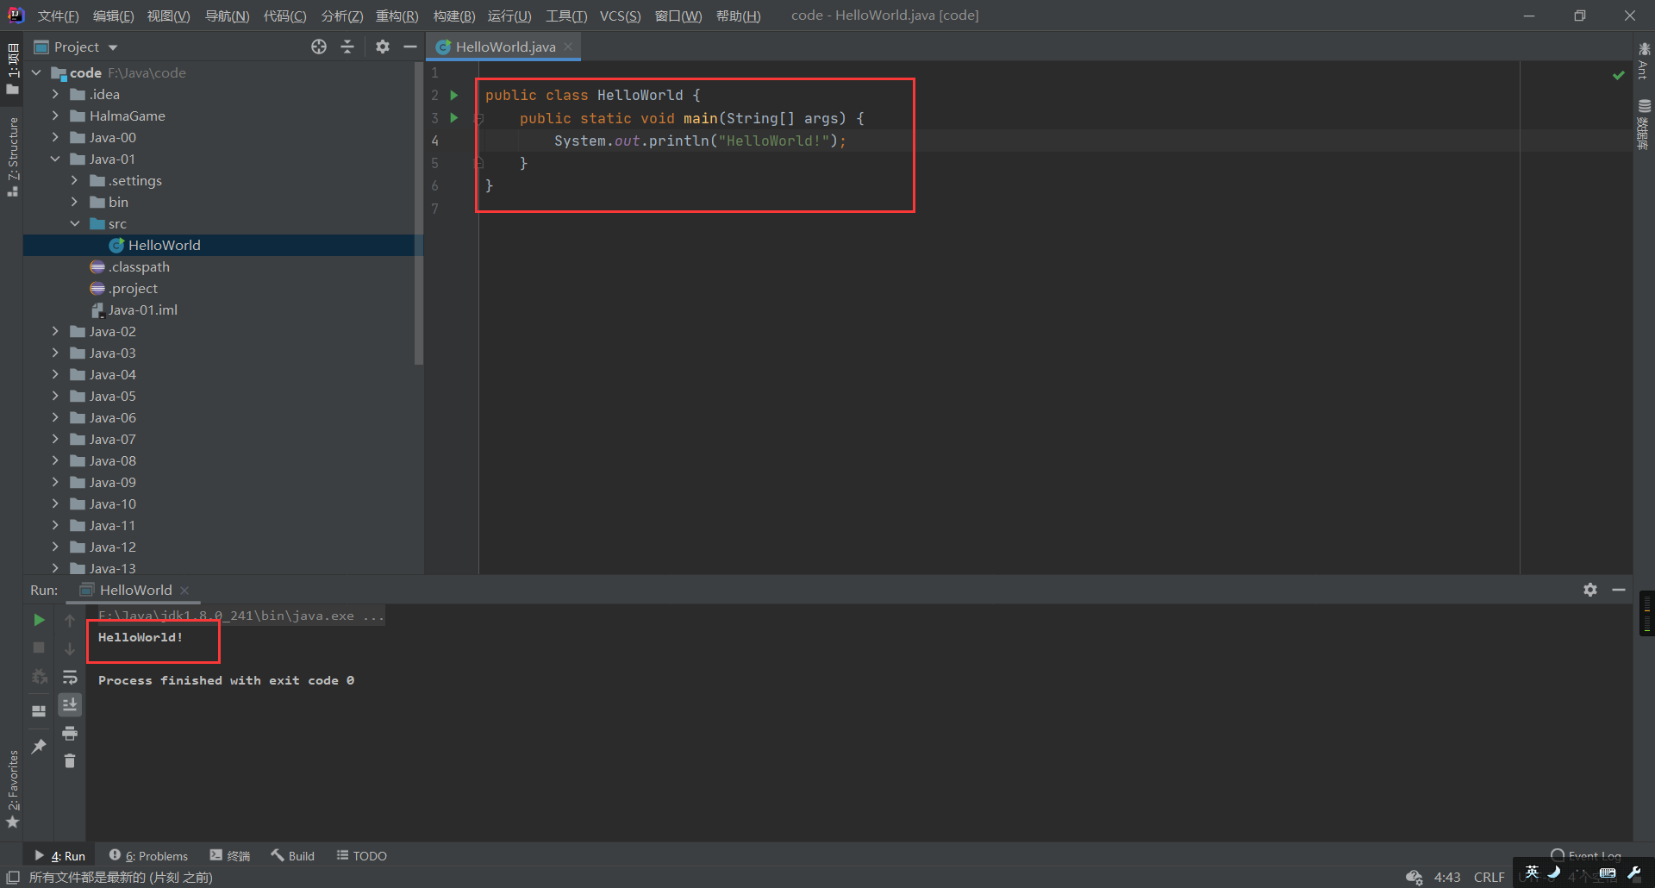
Task: Click the java.exe command line in console
Action: [240, 616]
